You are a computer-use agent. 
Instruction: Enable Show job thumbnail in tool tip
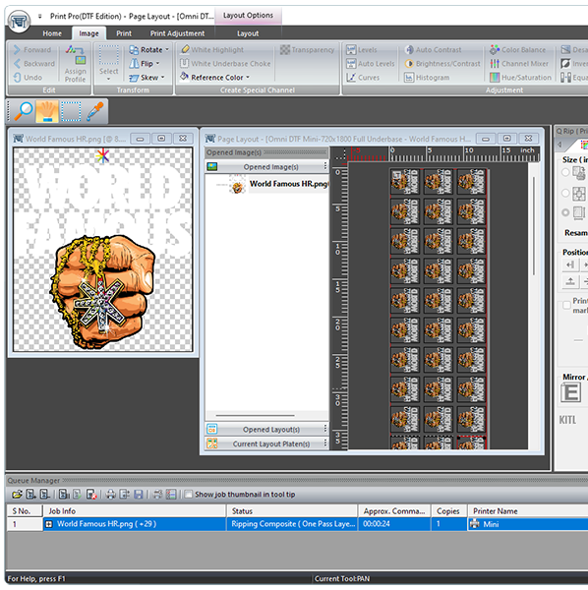[189, 494]
